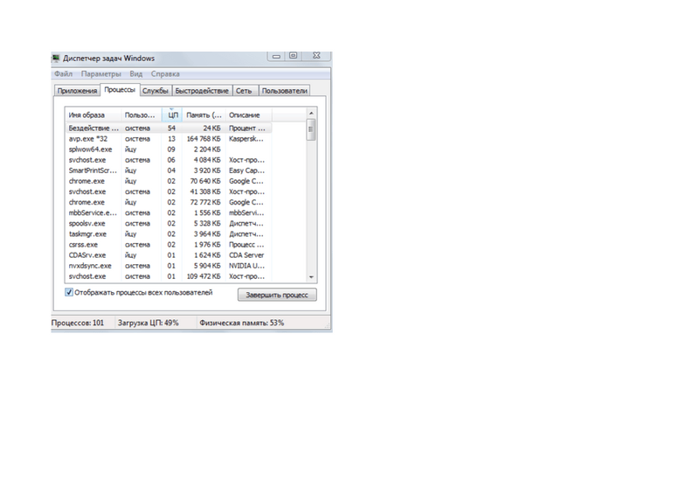Viewport: 699px width, 494px height.
Task: Select the nvxdsync.exe process row
Action: pos(91,266)
